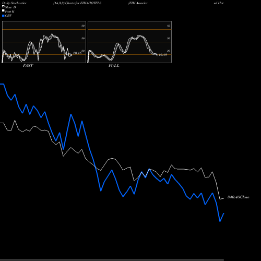Image resolution: width=261 pixels, height=261 pixels.
Task: Click the 20 level label in FULL chart
Action: tap(169, 51)
